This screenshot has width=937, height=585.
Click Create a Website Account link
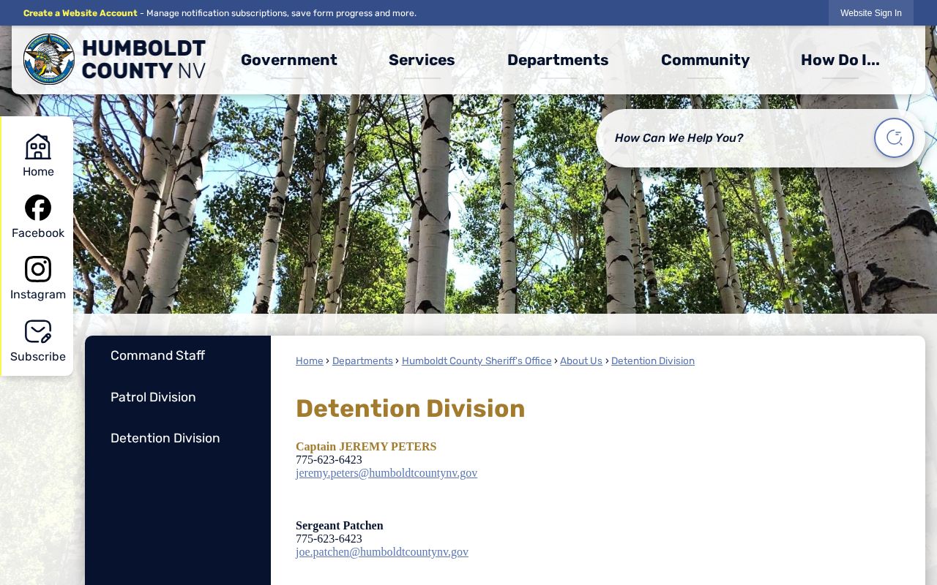click(81, 13)
